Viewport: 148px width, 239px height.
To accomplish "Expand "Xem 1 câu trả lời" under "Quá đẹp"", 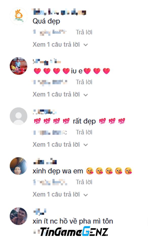I will coord(60,45).
